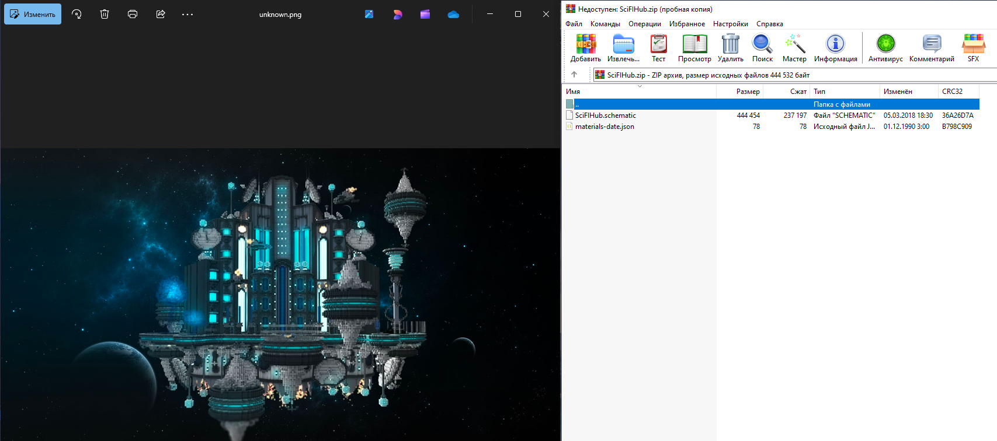Click the 36A26D7A CRC value
Screen dimensions: 997x441
pyautogui.click(x=957, y=116)
